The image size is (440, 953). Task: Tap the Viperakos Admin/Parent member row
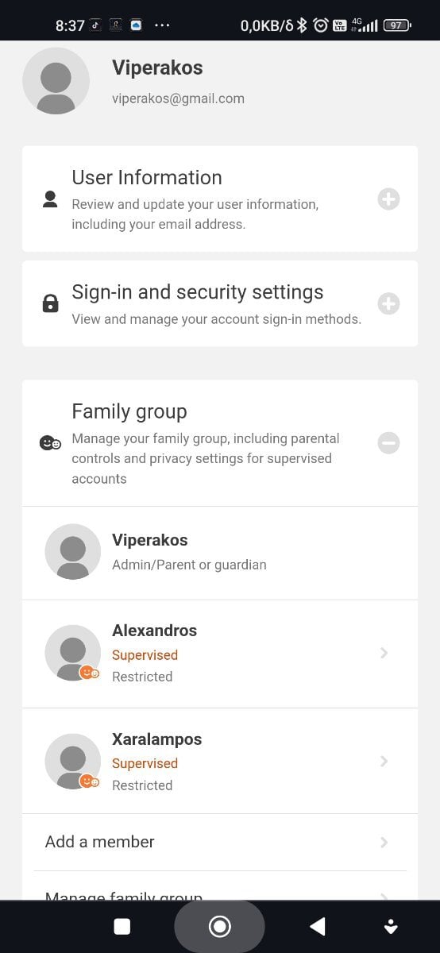coord(220,552)
